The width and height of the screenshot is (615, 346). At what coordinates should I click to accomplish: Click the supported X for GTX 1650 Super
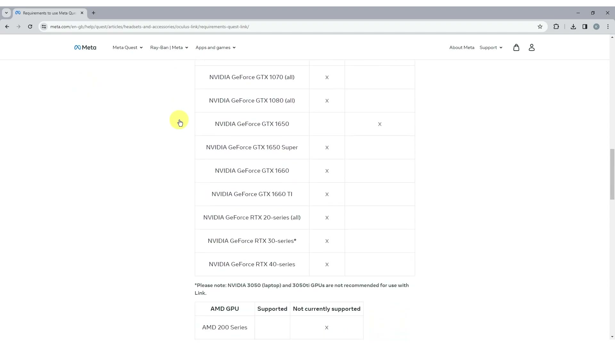coord(327,148)
